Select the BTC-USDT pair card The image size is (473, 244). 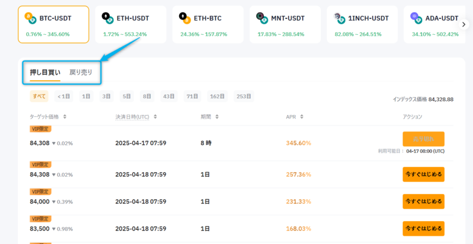[53, 24]
